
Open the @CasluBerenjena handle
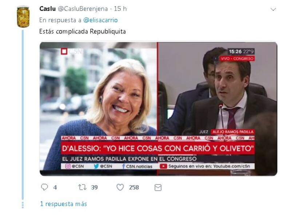click(83, 9)
